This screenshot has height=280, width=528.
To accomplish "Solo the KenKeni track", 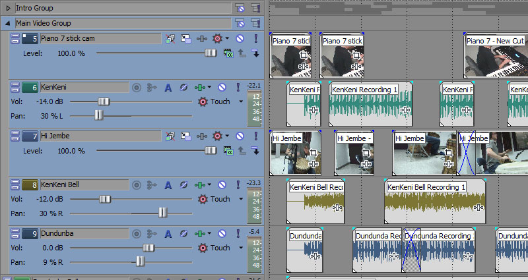I will [x=238, y=88].
